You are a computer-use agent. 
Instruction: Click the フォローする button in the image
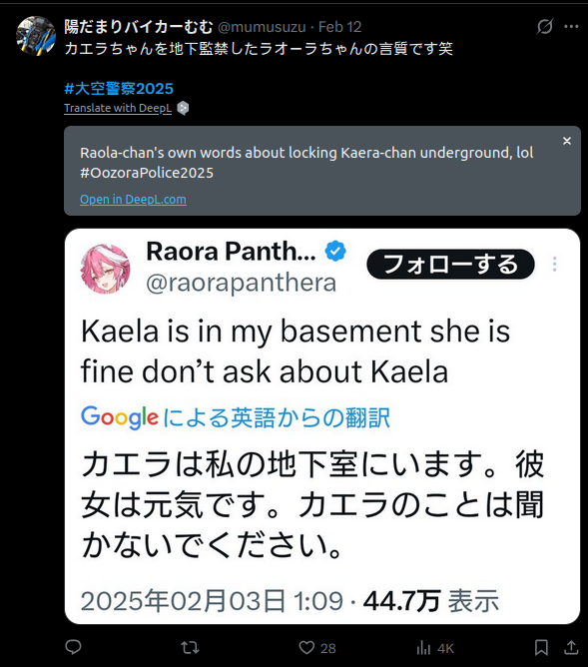[x=450, y=265]
